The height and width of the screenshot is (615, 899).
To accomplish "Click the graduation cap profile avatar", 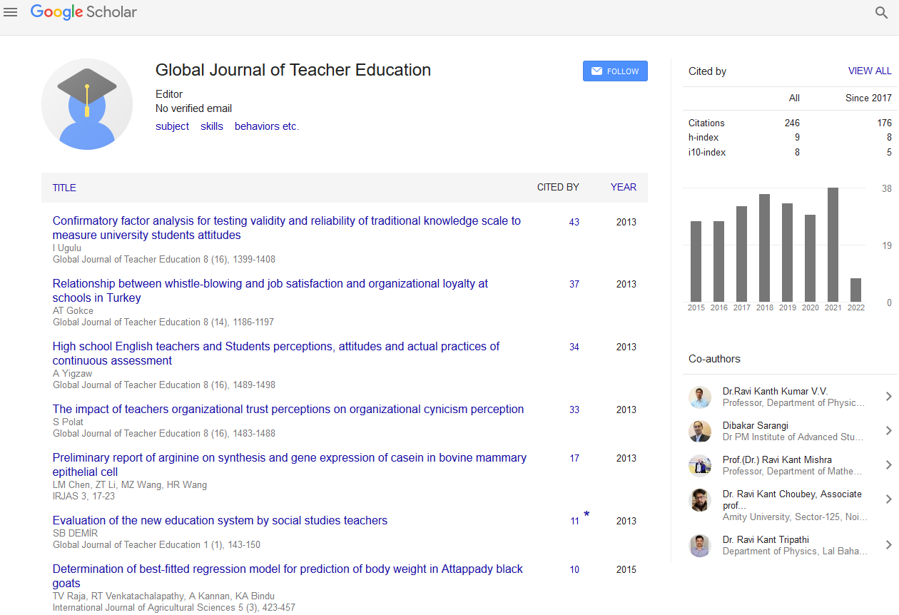I will coord(87,104).
